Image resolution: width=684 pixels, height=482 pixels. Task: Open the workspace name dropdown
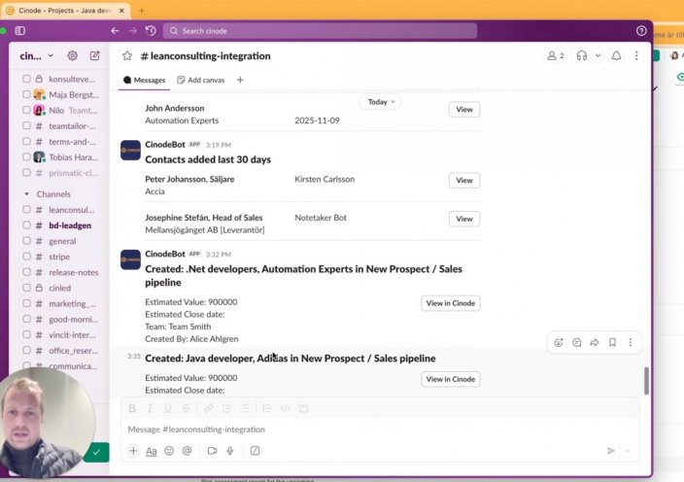[37, 55]
